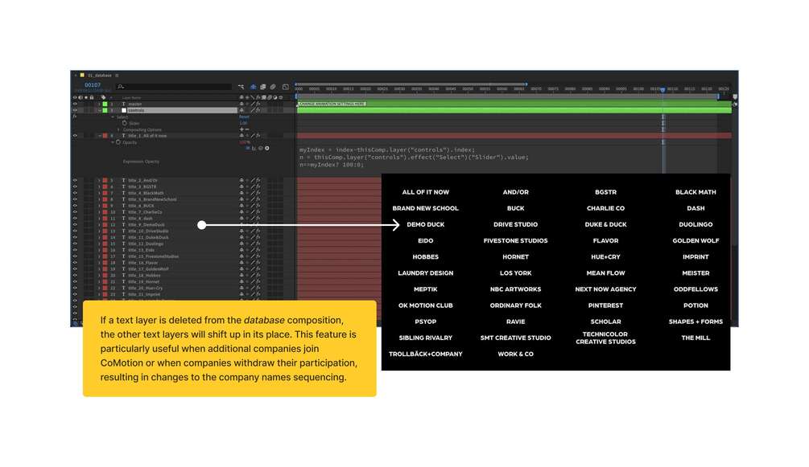Click the Layer Name column header
The image size is (809, 467).
coord(131,97)
